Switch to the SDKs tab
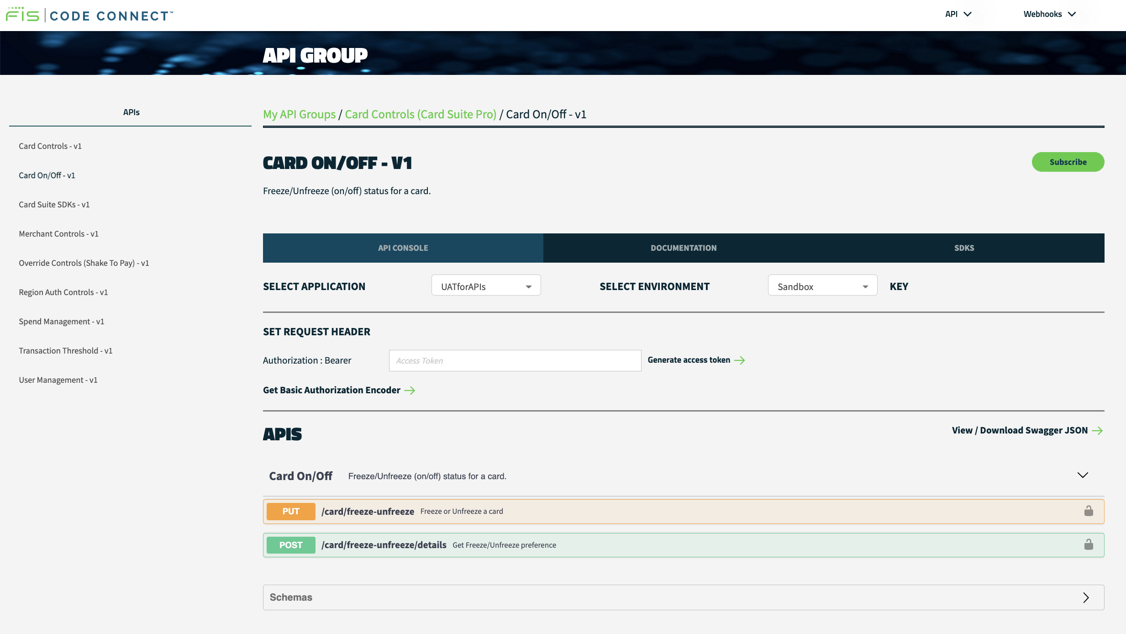 point(964,248)
